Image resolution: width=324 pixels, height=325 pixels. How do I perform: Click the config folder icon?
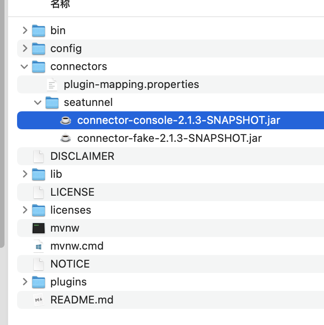(x=39, y=48)
